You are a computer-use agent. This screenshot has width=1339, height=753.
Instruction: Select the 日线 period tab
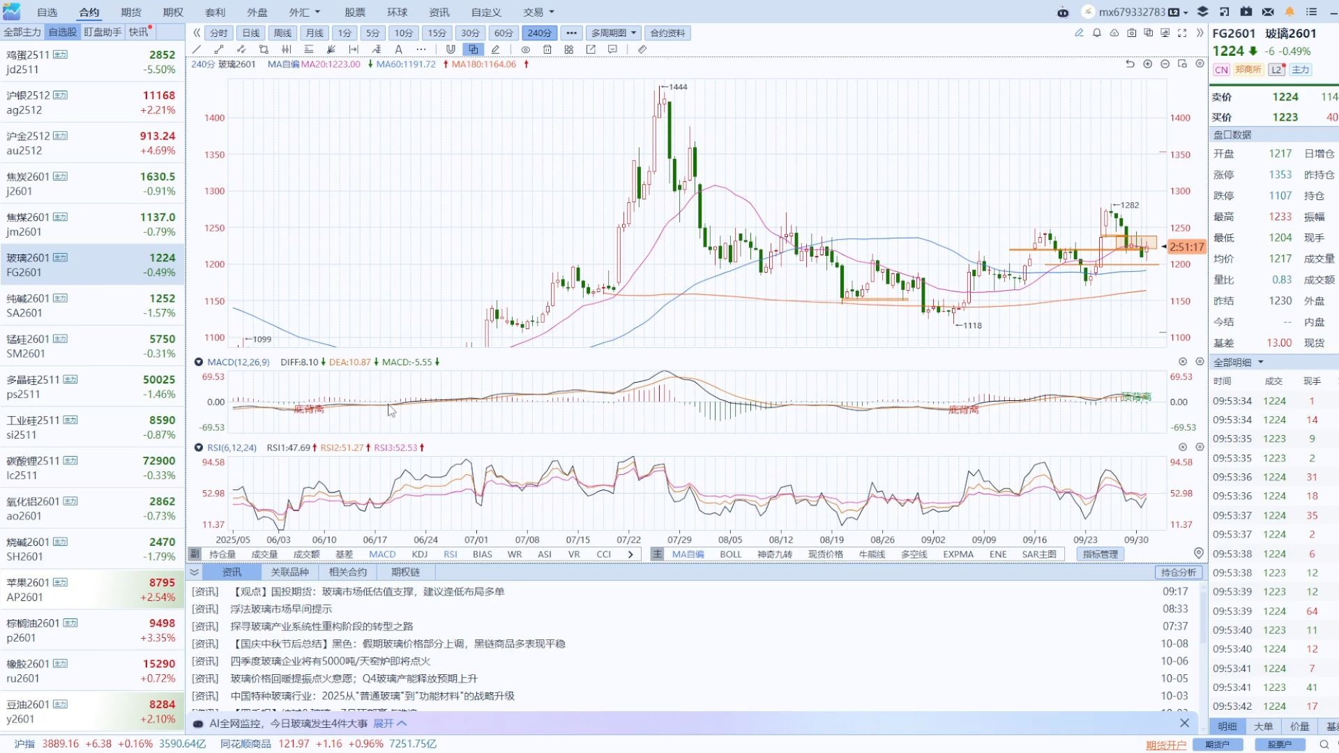click(x=250, y=33)
